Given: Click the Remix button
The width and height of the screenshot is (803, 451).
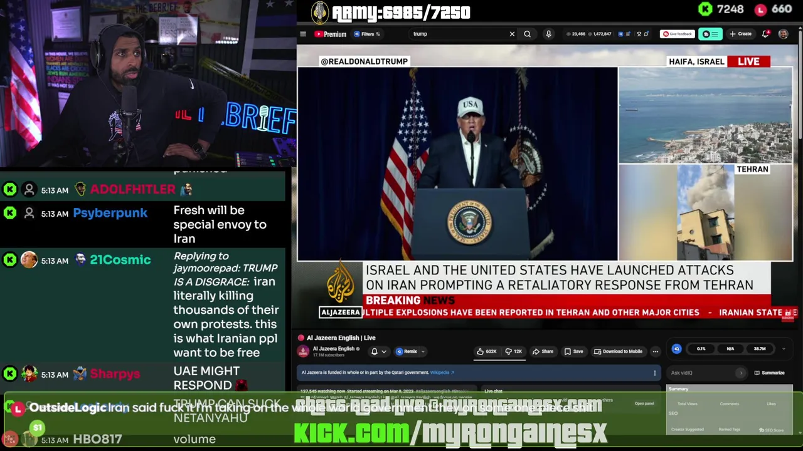Looking at the screenshot, I should pos(407,351).
